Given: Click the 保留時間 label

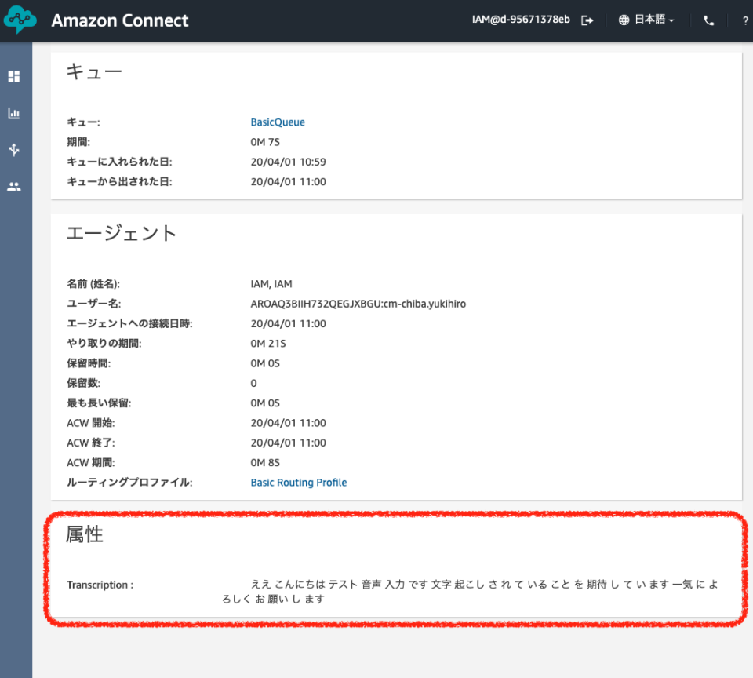Looking at the screenshot, I should click(x=89, y=364).
